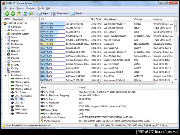The image size is (180, 135).
Task: Expand the Operating System node arrow
Action: point(5,34)
